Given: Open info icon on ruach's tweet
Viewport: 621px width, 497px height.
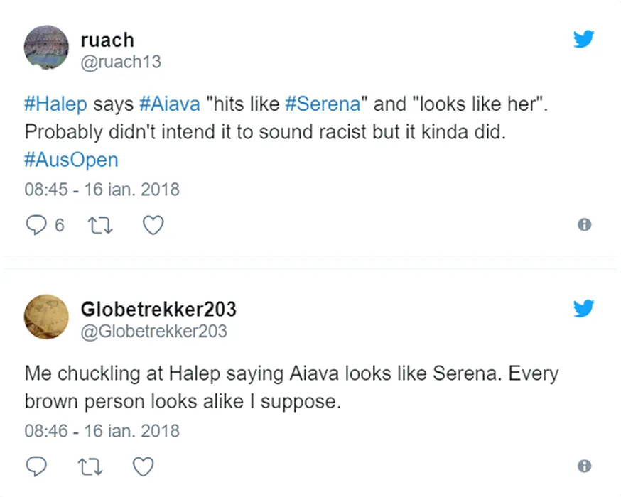Looking at the screenshot, I should point(584,225).
